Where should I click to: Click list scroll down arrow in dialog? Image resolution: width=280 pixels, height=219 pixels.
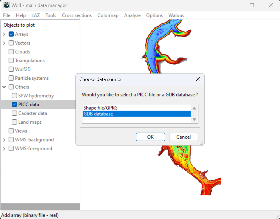pyautogui.click(x=194, y=120)
